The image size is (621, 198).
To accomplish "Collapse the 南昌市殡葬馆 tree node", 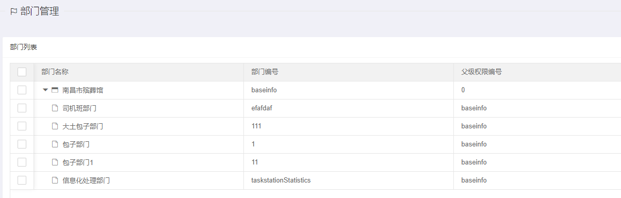I will pos(45,90).
